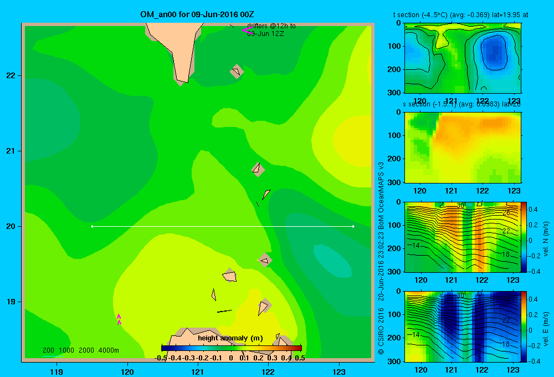Click the "-0.5" tick on the height anomaly bar

pyautogui.click(x=161, y=358)
